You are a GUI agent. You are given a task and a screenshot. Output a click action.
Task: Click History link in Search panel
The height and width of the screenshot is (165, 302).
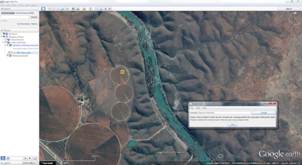point(34,24)
